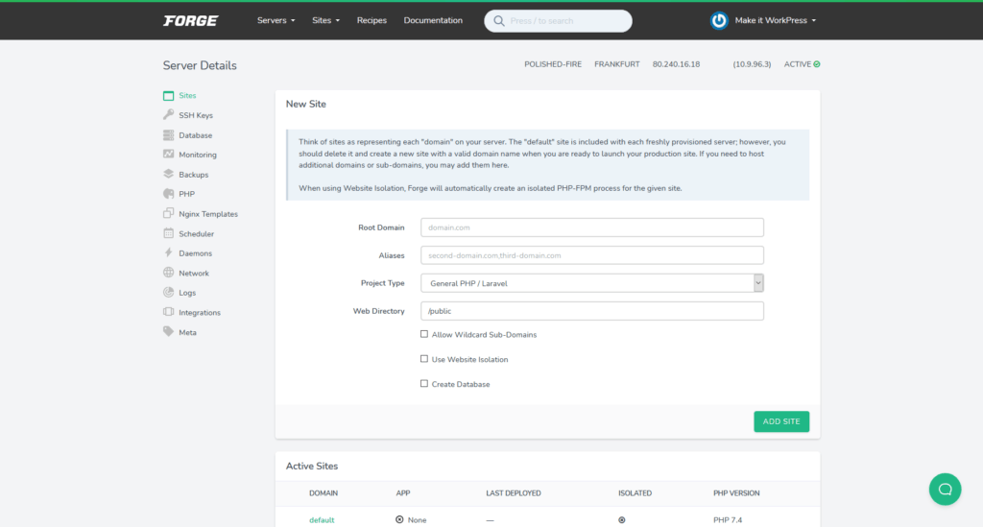Screen dimensions: 983x527
Task: Click the ADD SITE button
Action: 781,421
